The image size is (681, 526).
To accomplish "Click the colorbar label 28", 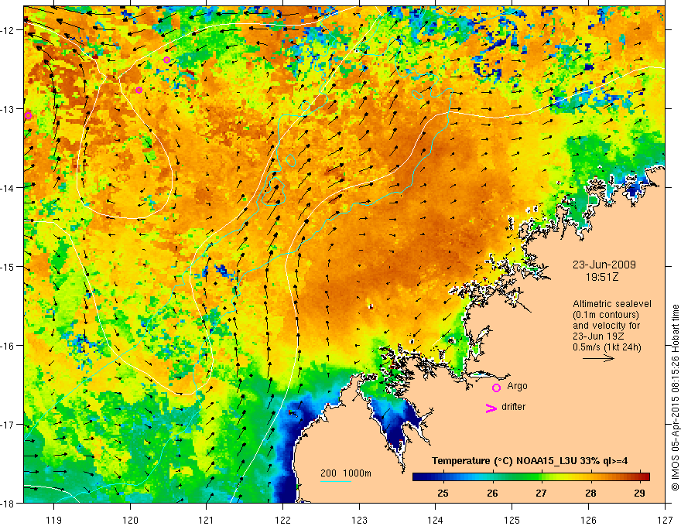I will pos(590,493).
